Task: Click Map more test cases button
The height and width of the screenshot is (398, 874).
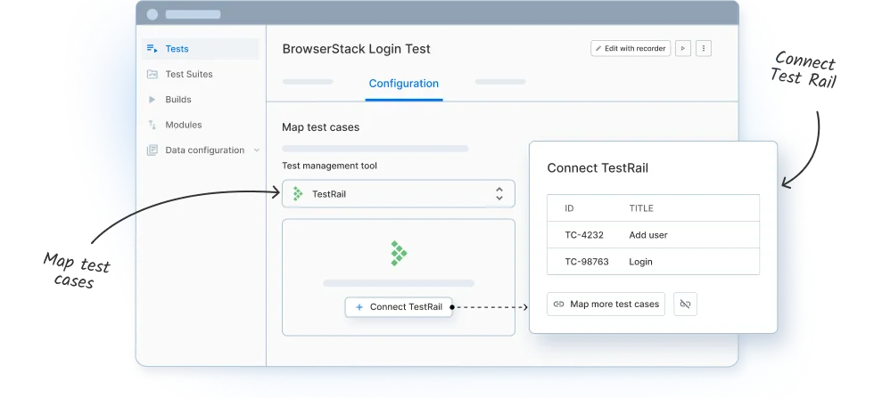Action: (606, 304)
